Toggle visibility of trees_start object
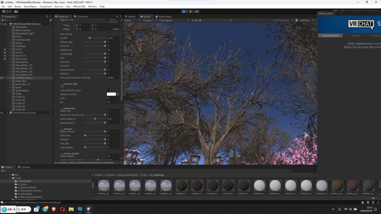 click(4, 59)
